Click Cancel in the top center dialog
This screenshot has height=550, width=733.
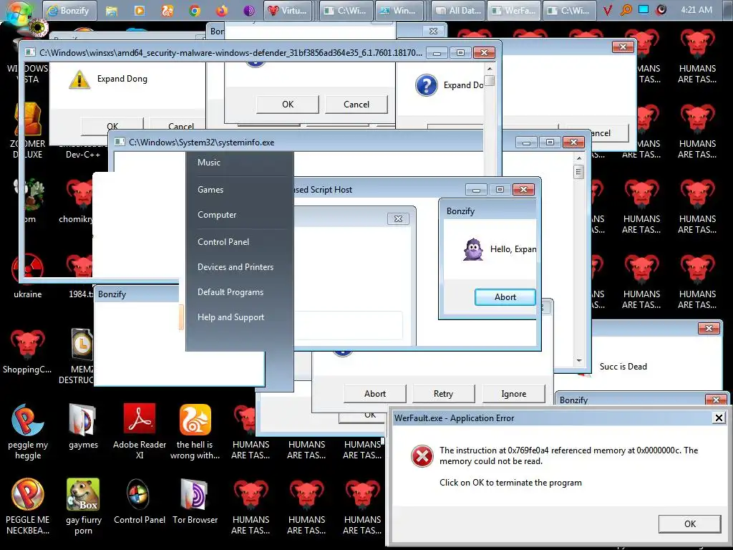pos(356,105)
